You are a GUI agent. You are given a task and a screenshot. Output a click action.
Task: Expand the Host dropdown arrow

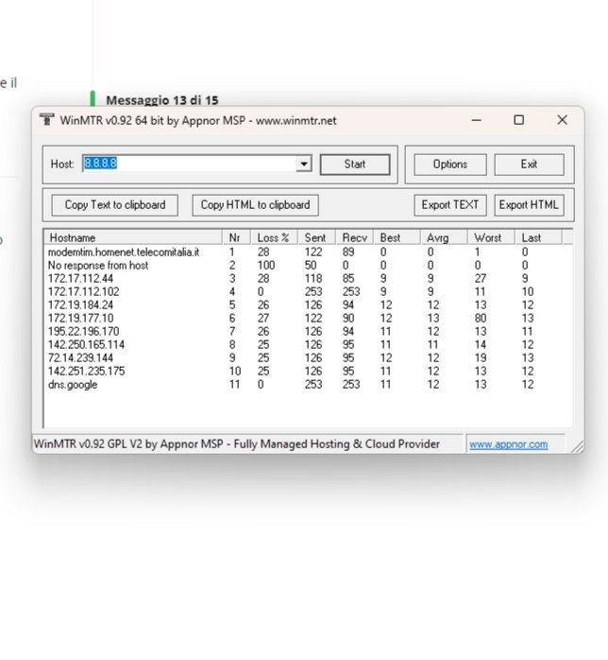[x=303, y=164]
